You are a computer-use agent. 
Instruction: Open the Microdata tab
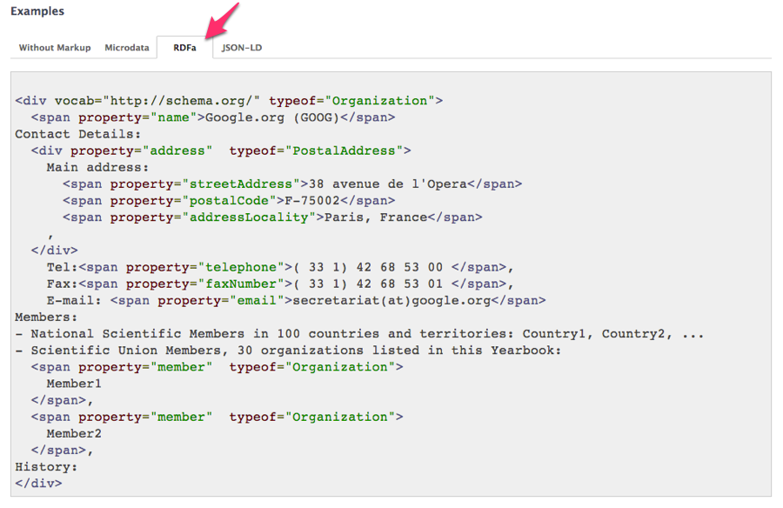(127, 48)
